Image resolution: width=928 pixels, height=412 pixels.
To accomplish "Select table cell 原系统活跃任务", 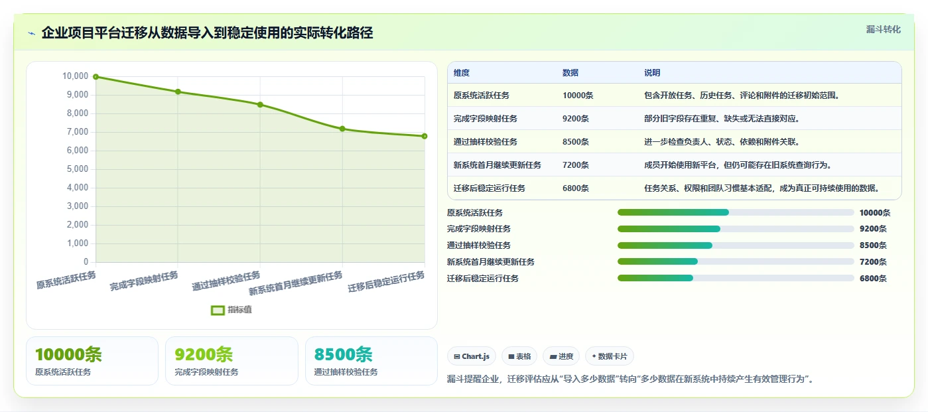I will click(482, 96).
